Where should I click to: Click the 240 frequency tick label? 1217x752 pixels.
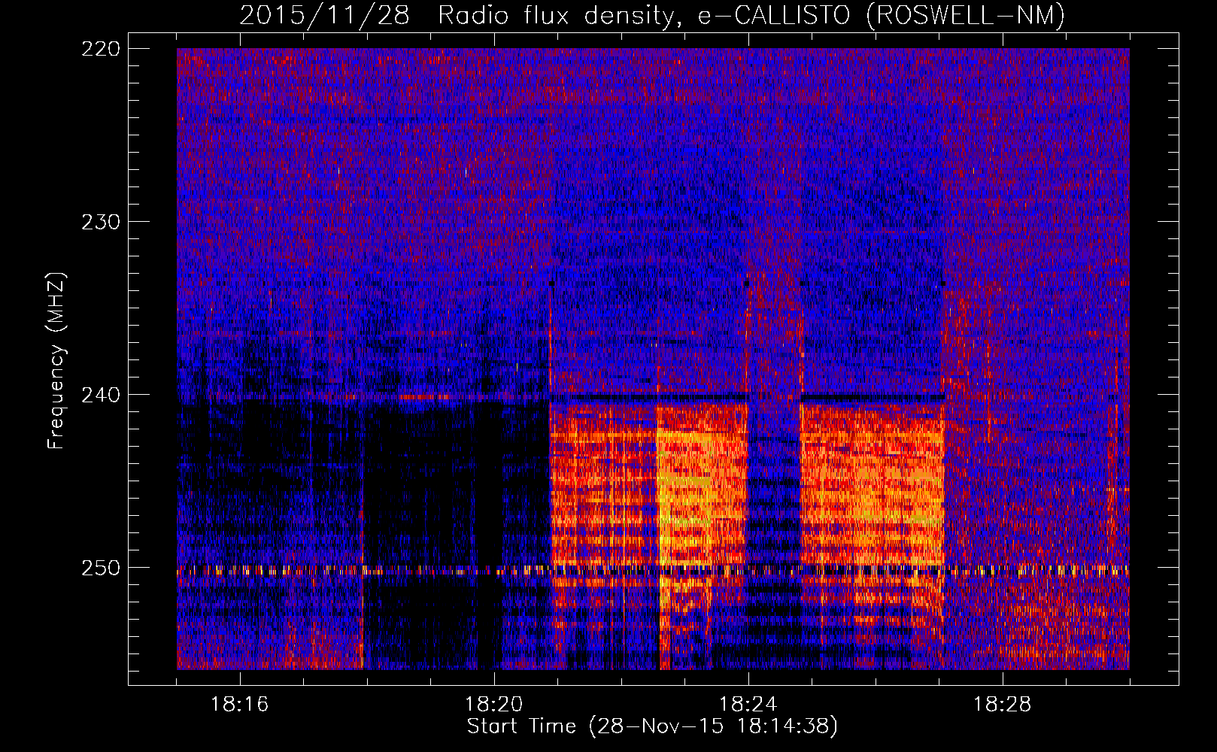[100, 395]
